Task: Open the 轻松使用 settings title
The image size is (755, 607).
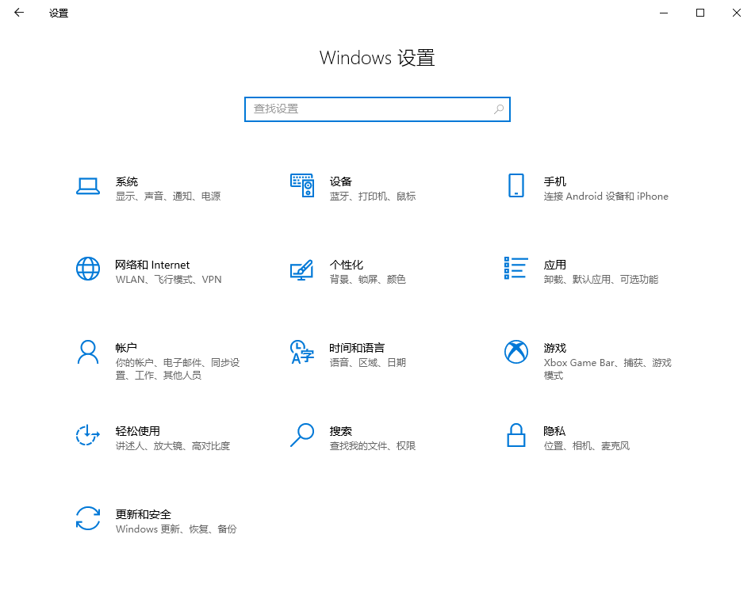Action: tap(138, 431)
